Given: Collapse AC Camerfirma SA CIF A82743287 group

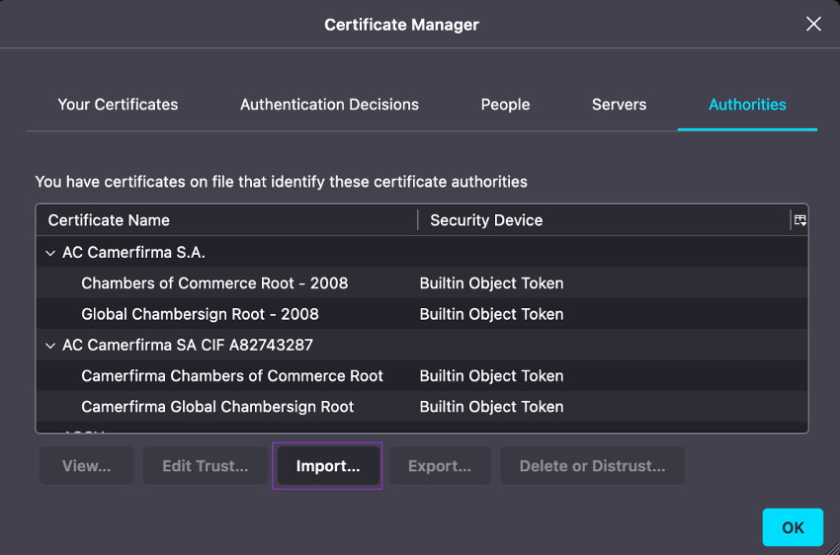Looking at the screenshot, I should click(x=50, y=346).
